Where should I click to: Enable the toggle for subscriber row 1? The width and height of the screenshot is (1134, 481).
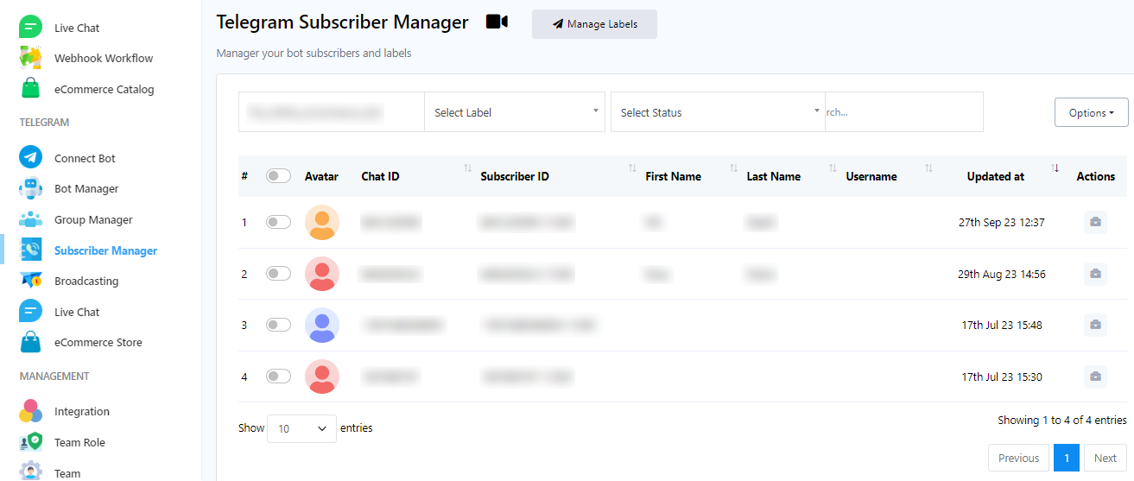pyautogui.click(x=278, y=222)
